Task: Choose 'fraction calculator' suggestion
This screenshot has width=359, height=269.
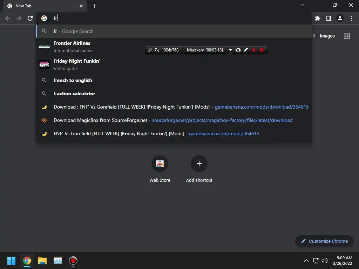Action: pyautogui.click(x=174, y=94)
